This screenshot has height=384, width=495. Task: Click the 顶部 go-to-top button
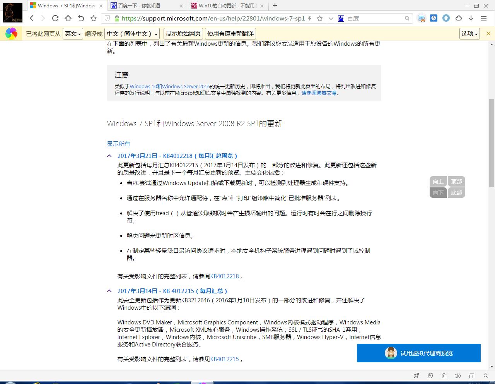tap(456, 182)
